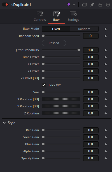This screenshot has height=172, width=112.
Task: Click keyframe diamond for Z Rotation
Action: tap(106, 113)
